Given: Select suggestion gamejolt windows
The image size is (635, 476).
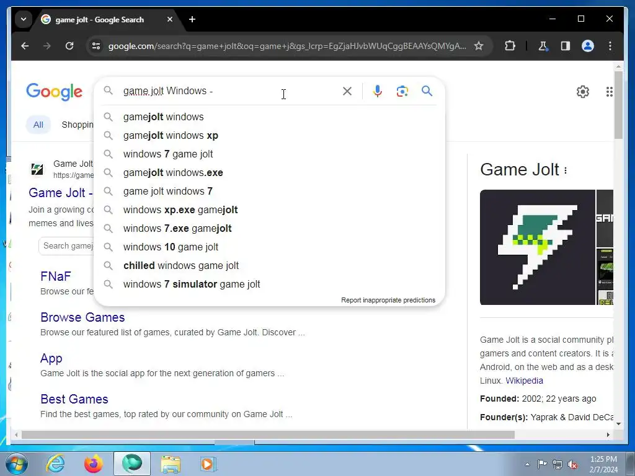Looking at the screenshot, I should (269, 117).
